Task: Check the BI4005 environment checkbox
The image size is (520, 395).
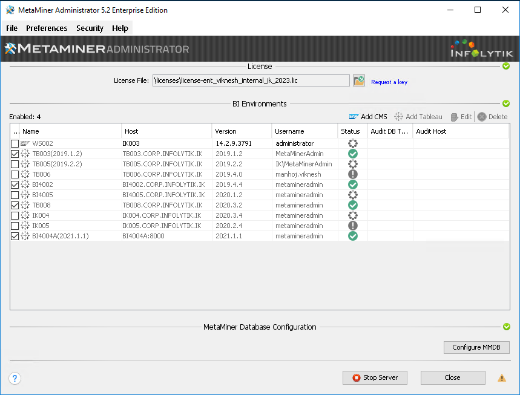Action: point(15,195)
